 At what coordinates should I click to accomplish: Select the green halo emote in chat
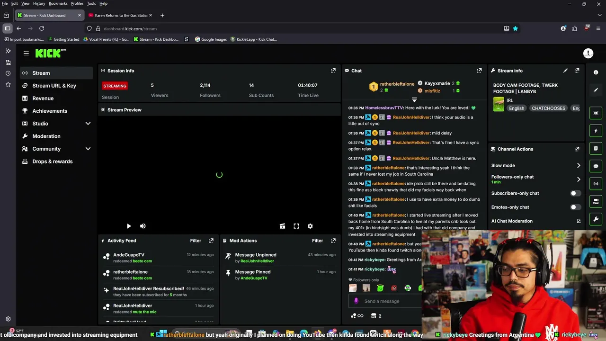click(x=380, y=288)
